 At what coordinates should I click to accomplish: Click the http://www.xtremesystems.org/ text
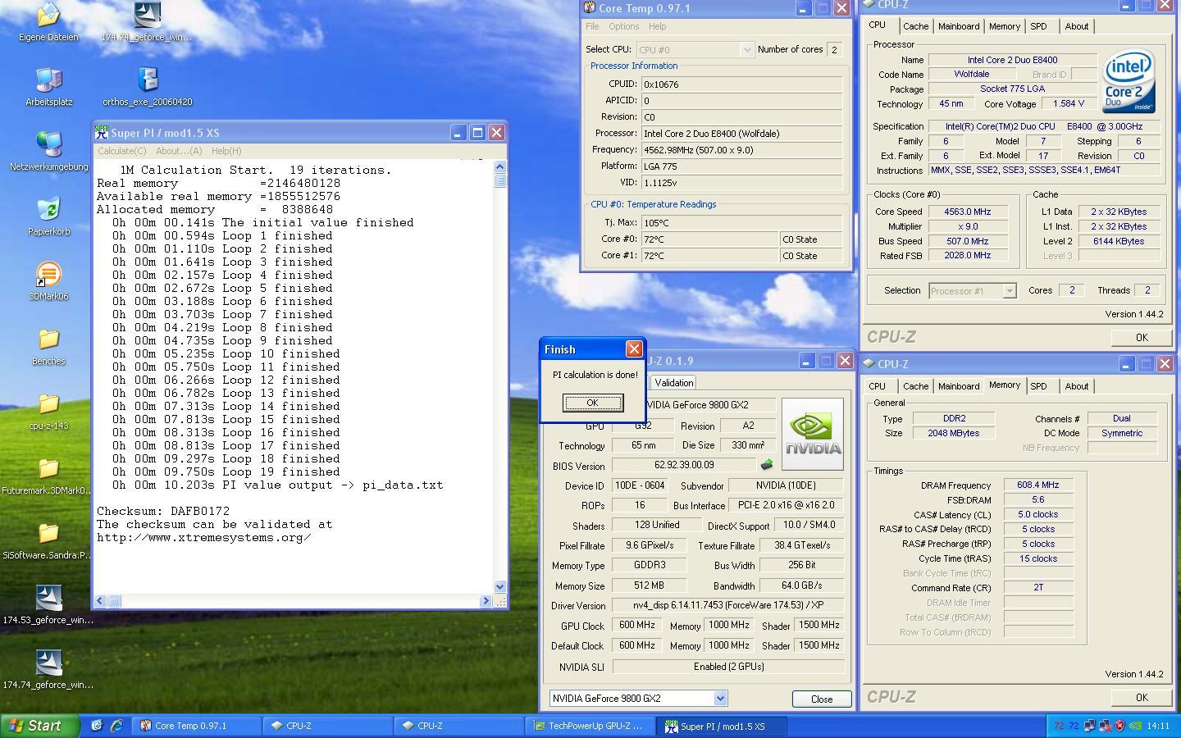pyautogui.click(x=204, y=537)
